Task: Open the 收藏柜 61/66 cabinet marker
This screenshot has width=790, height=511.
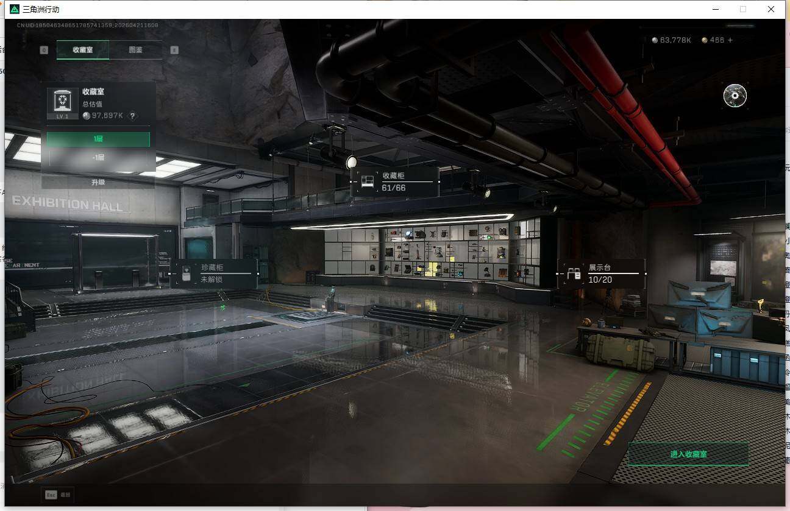Action: click(395, 181)
